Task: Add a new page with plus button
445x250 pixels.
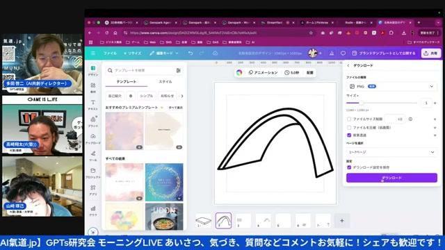Action: [342, 221]
